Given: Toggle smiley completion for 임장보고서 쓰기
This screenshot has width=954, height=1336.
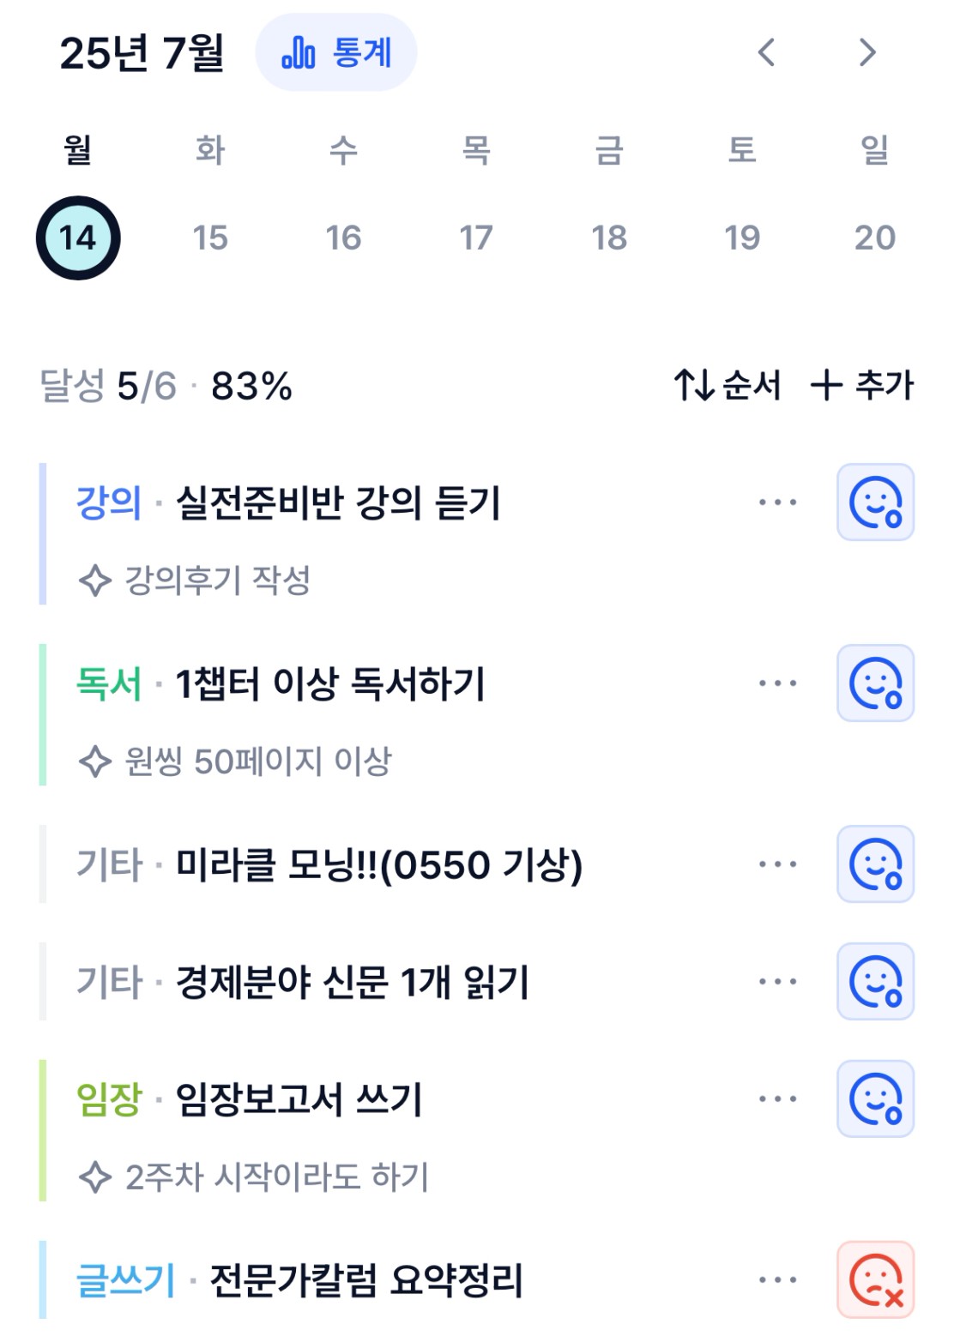Looking at the screenshot, I should click(876, 1099).
